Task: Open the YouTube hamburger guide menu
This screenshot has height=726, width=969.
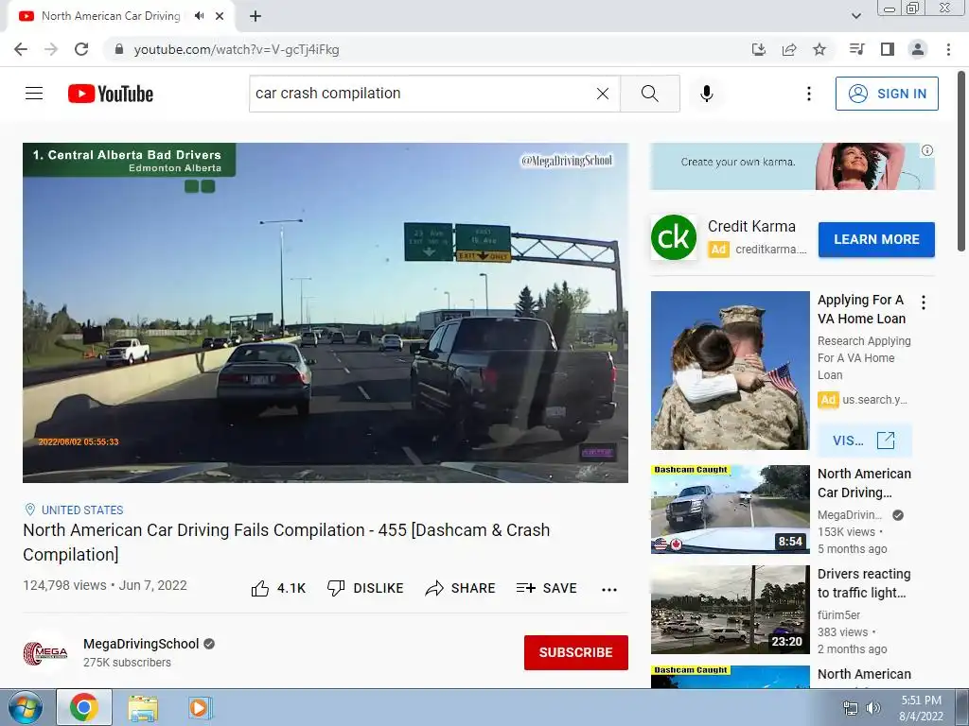Action: click(34, 94)
